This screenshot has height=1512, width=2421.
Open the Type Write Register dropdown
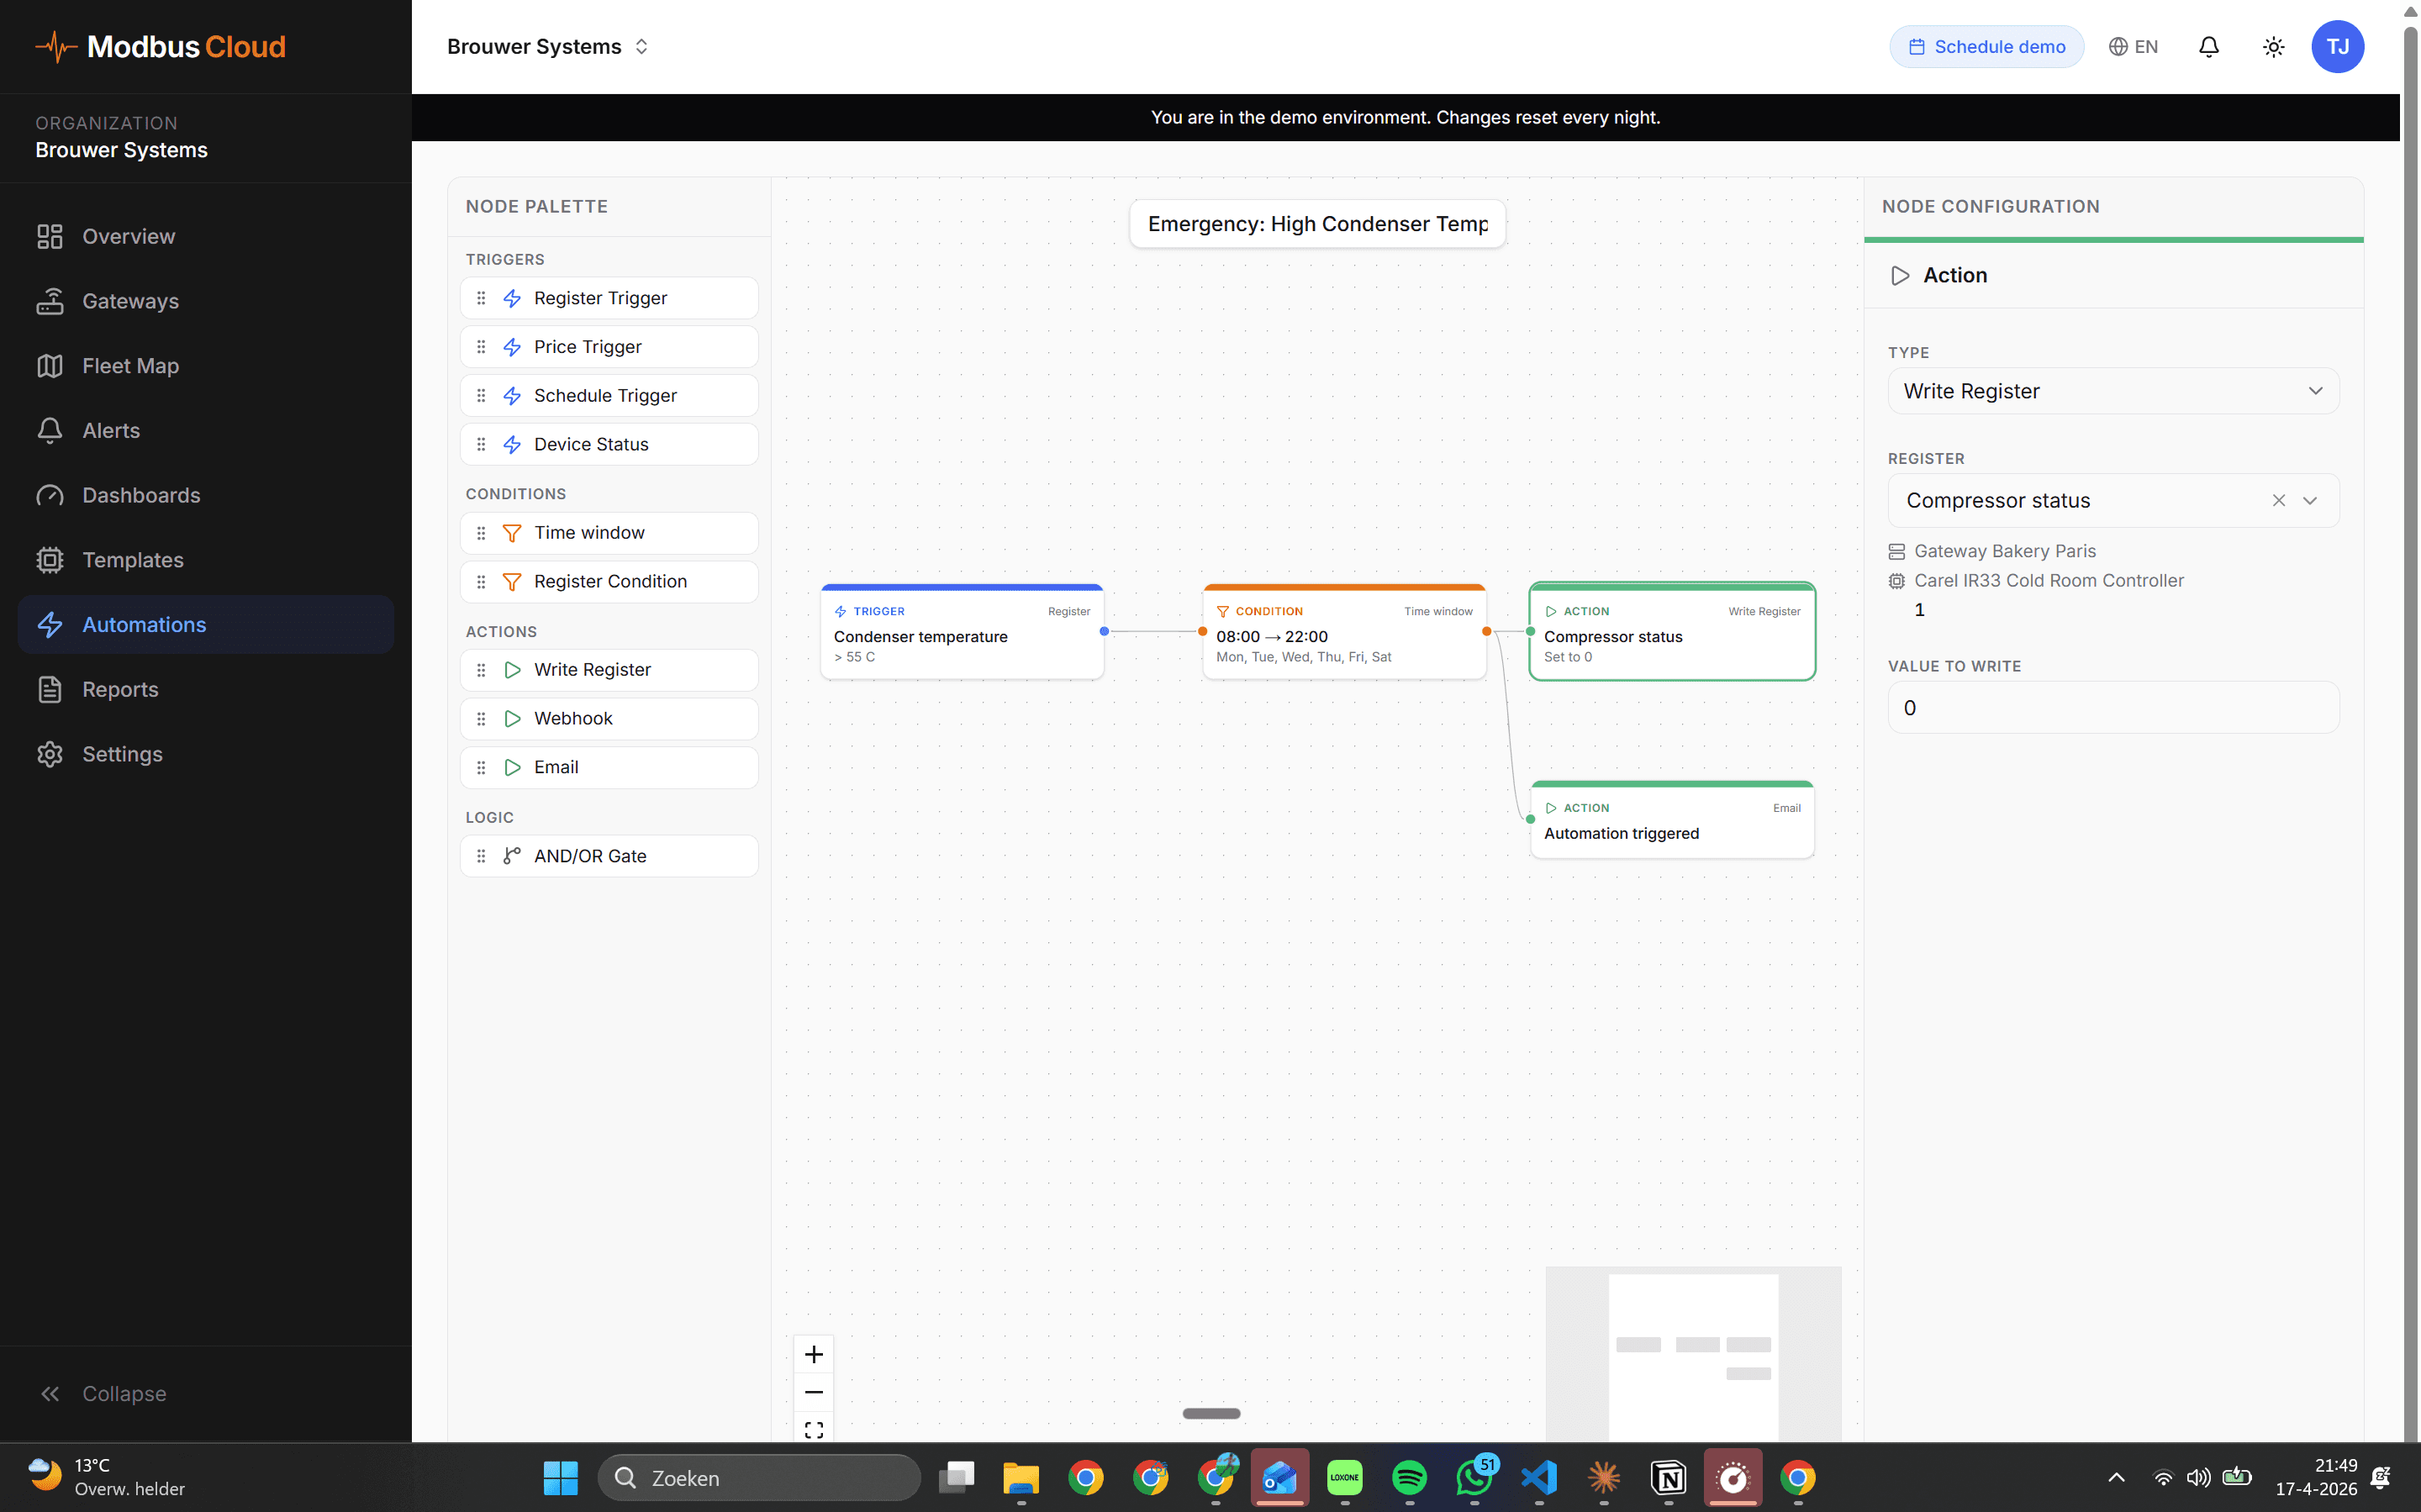[x=2112, y=391]
